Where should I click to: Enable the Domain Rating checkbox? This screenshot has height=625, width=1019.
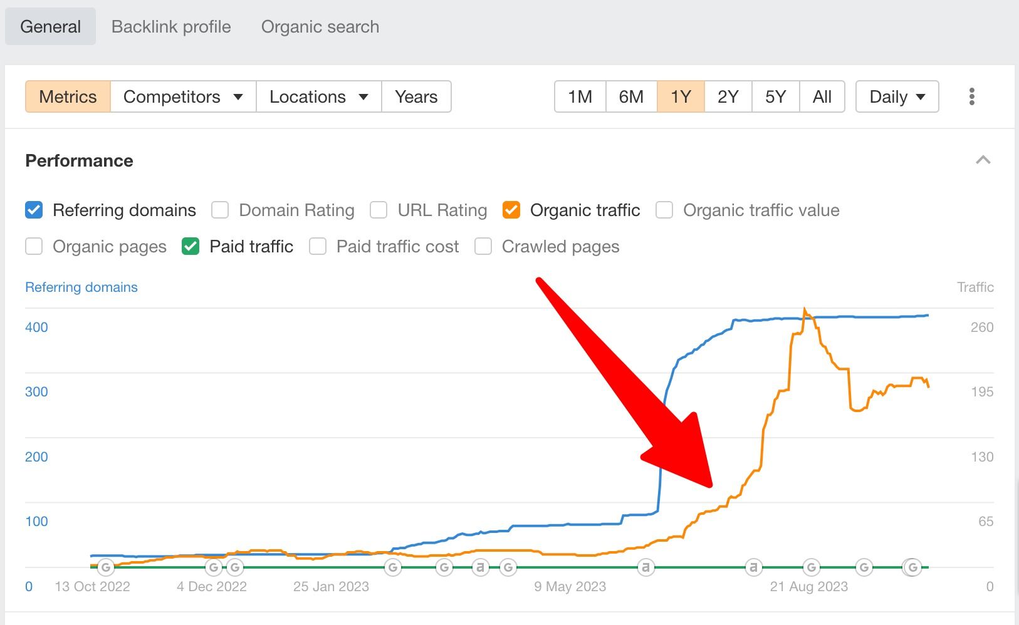point(220,210)
